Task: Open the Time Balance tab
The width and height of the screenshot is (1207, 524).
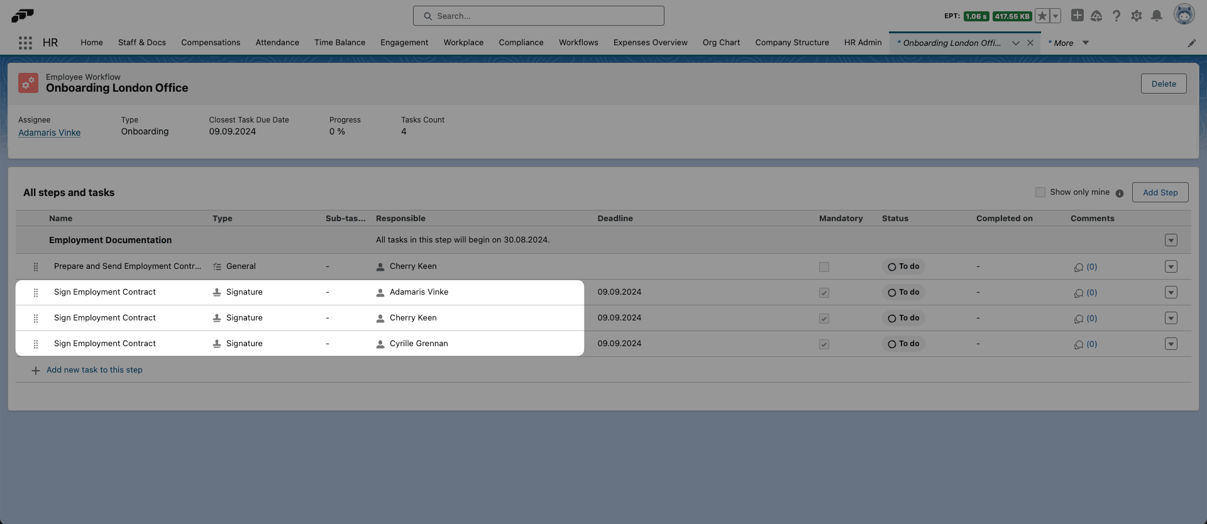Action: [339, 43]
